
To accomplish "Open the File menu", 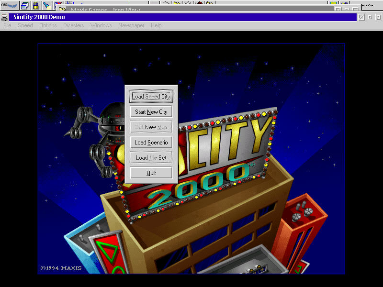I will pyautogui.click(x=7, y=25).
